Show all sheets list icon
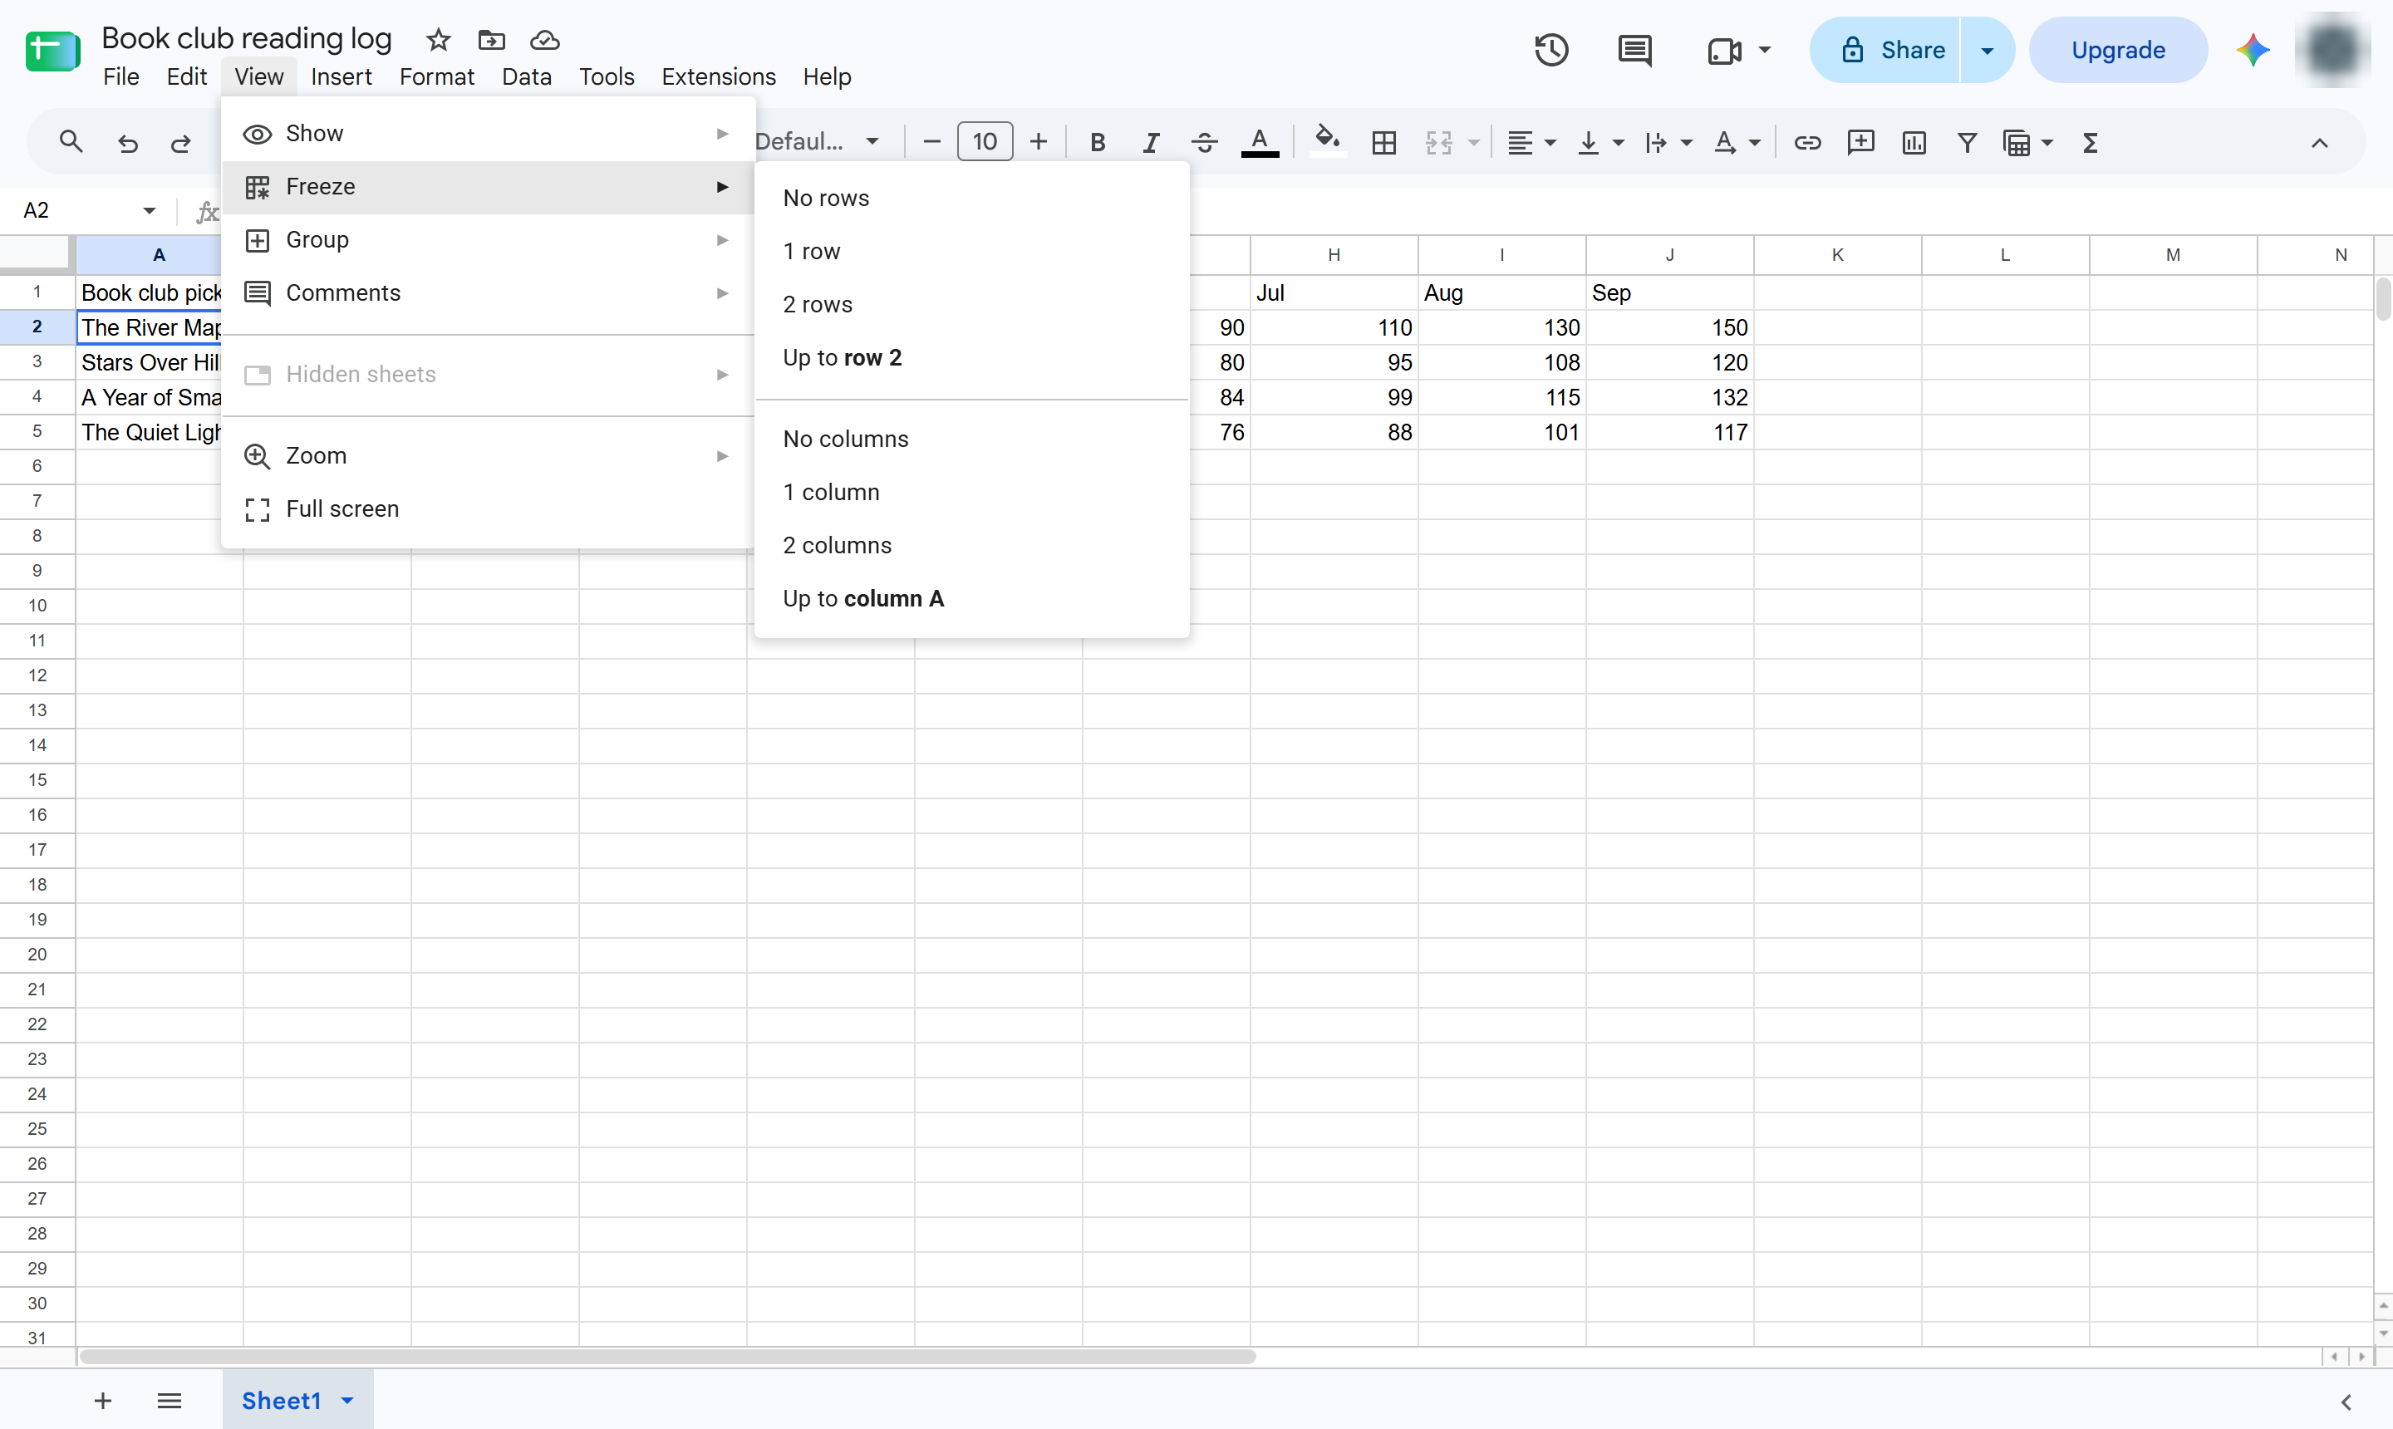This screenshot has height=1429, width=2393. pyautogui.click(x=170, y=1400)
